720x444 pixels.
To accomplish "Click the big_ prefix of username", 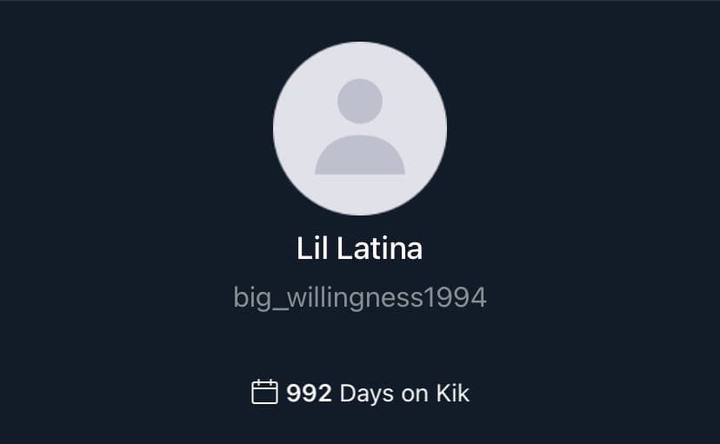I will click(260, 298).
